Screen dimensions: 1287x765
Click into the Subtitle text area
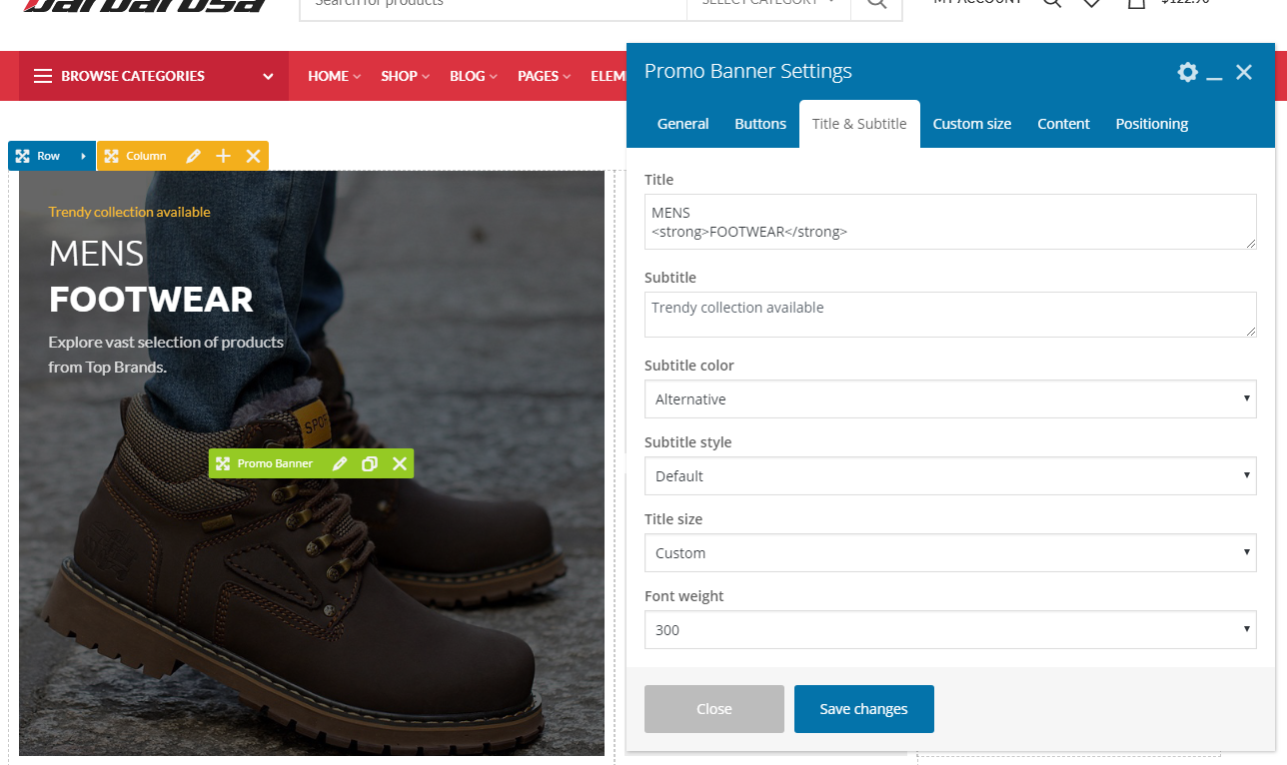coord(950,315)
